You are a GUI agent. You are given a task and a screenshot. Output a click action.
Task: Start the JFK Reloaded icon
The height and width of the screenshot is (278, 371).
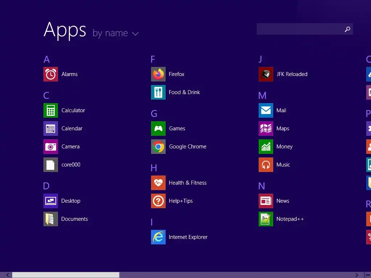(266, 74)
